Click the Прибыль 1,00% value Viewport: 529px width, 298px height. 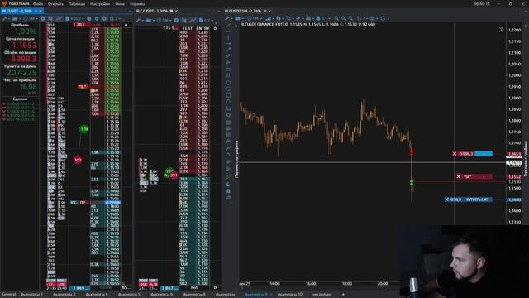pos(26,31)
